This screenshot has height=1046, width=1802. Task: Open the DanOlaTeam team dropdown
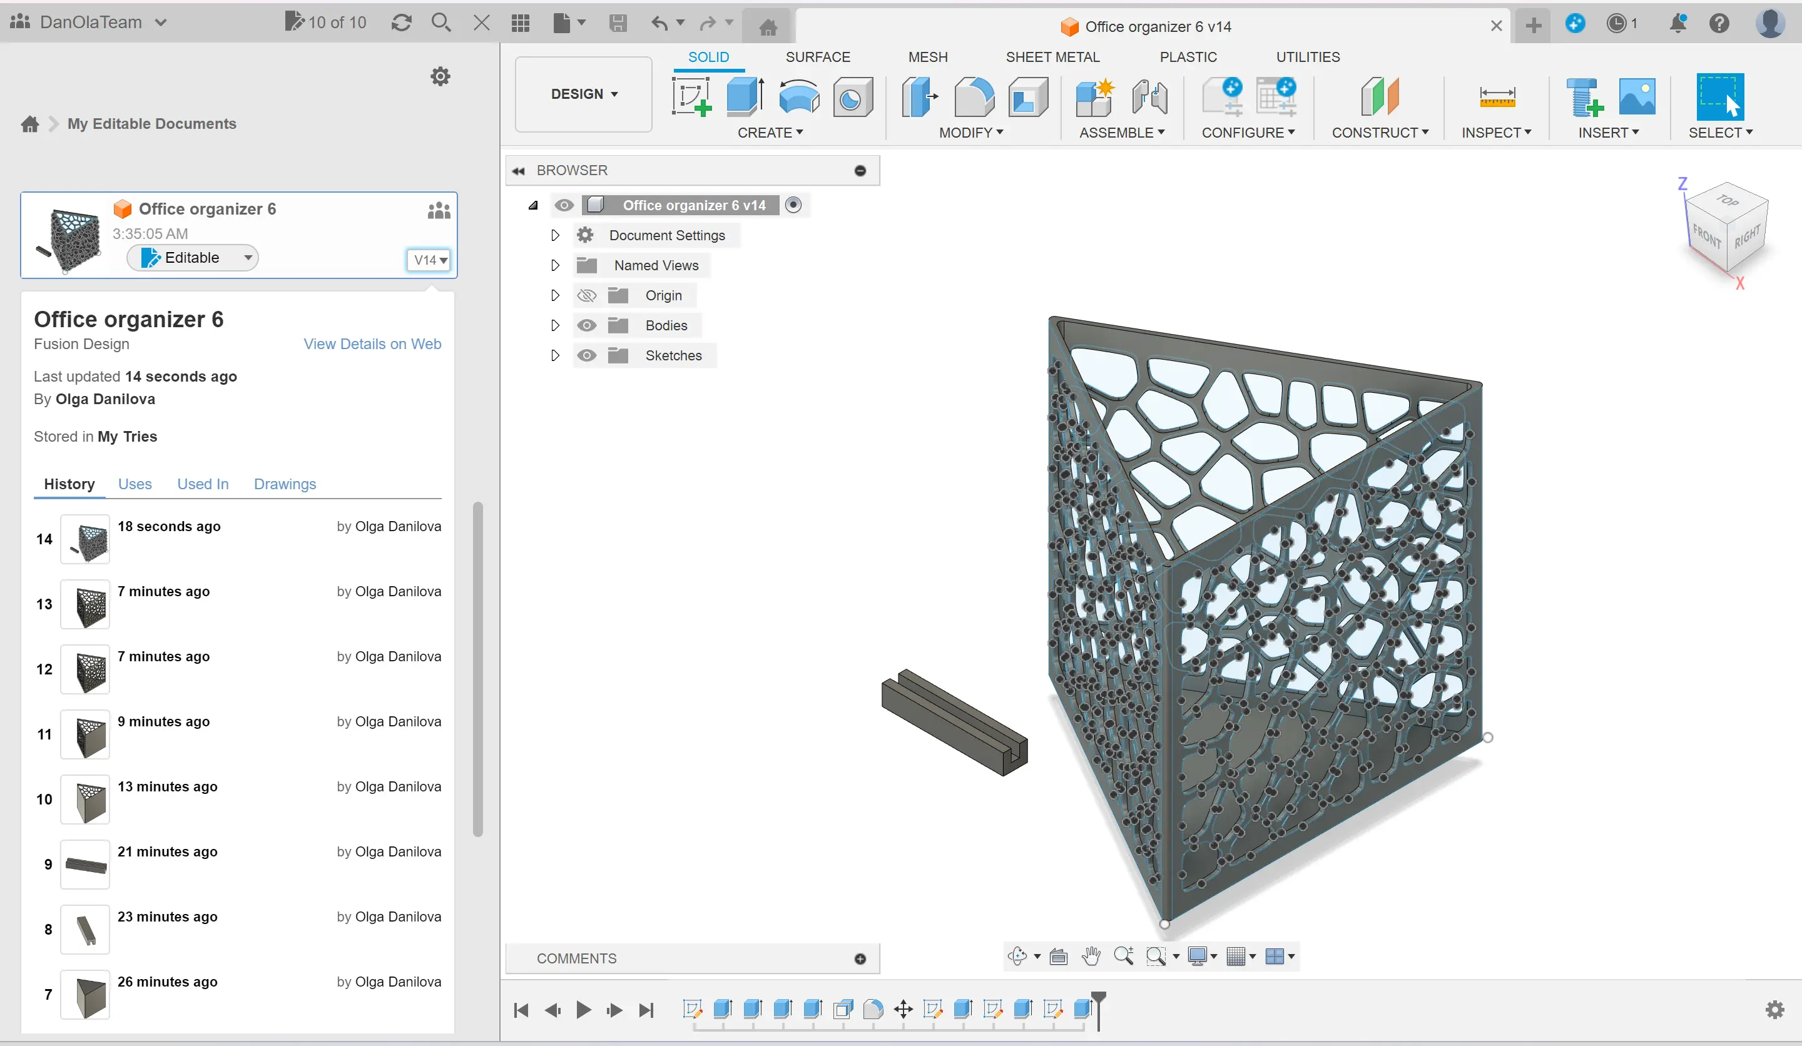tap(89, 22)
